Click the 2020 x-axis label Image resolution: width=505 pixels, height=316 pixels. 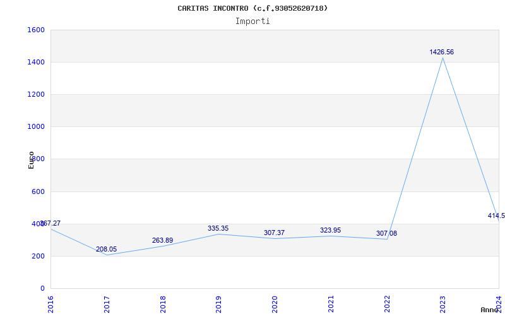point(275,304)
